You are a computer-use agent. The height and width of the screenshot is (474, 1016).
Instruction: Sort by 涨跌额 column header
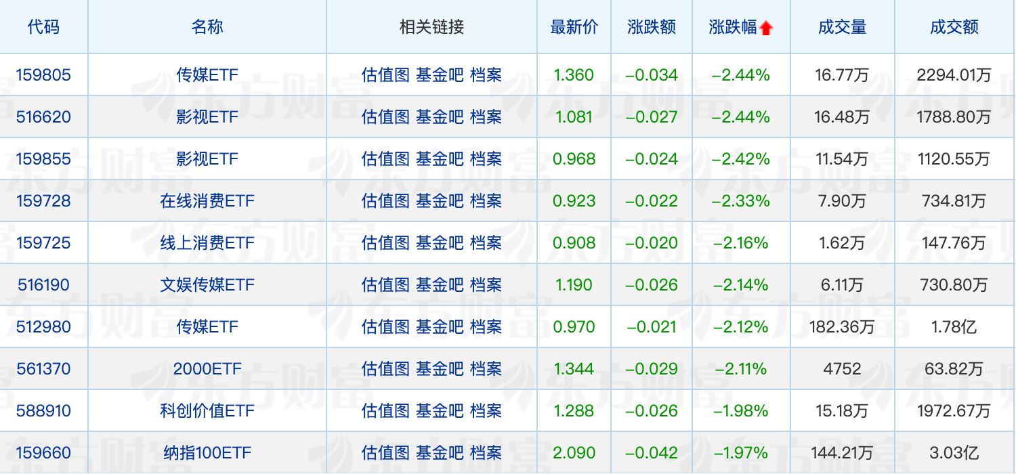(652, 27)
